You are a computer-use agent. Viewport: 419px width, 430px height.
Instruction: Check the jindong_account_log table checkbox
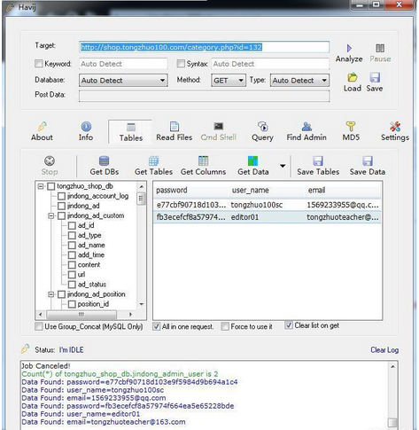(61, 196)
